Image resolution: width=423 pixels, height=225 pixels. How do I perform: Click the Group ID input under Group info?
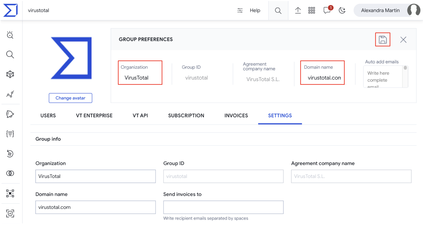[x=223, y=176]
